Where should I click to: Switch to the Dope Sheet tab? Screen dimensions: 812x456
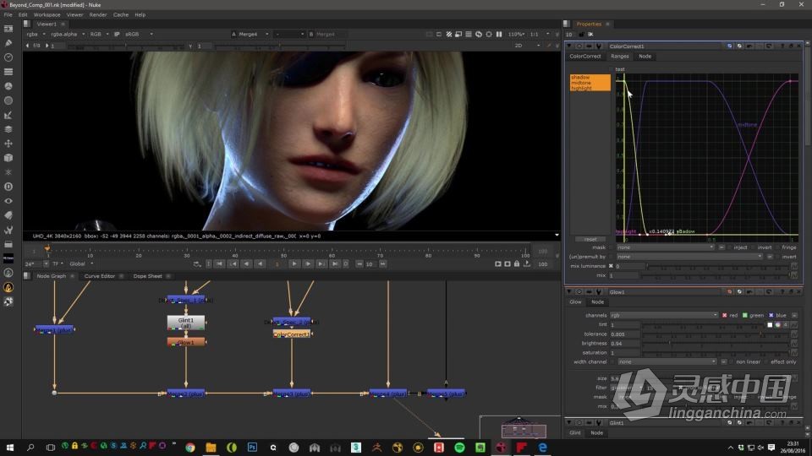click(147, 276)
